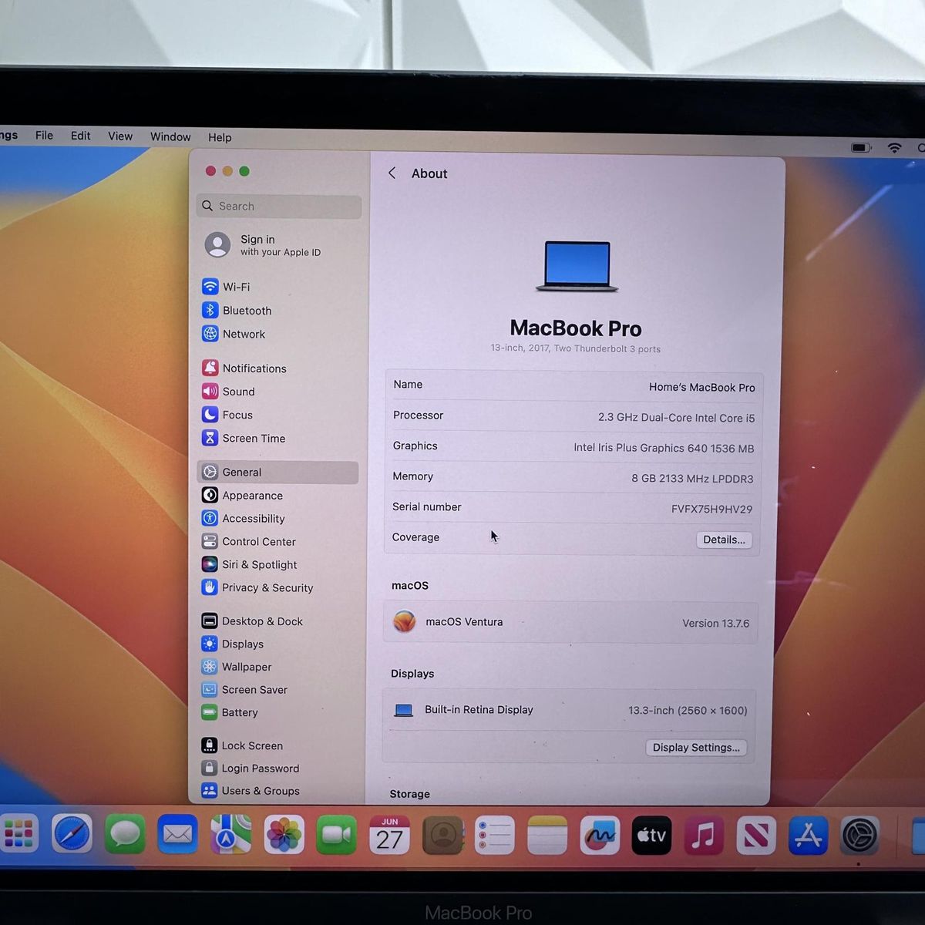Viewport: 925px width, 925px height.
Task: Open Wi-Fi settings in sidebar
Action: point(226,287)
